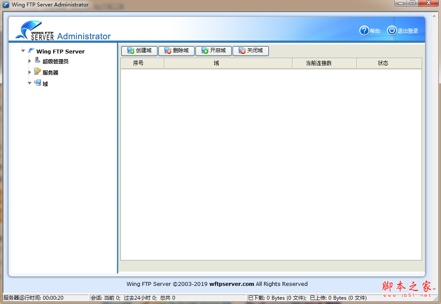The width and height of the screenshot is (441, 304).
Task: Click the power icon to log out
Action: pyautogui.click(x=392, y=31)
